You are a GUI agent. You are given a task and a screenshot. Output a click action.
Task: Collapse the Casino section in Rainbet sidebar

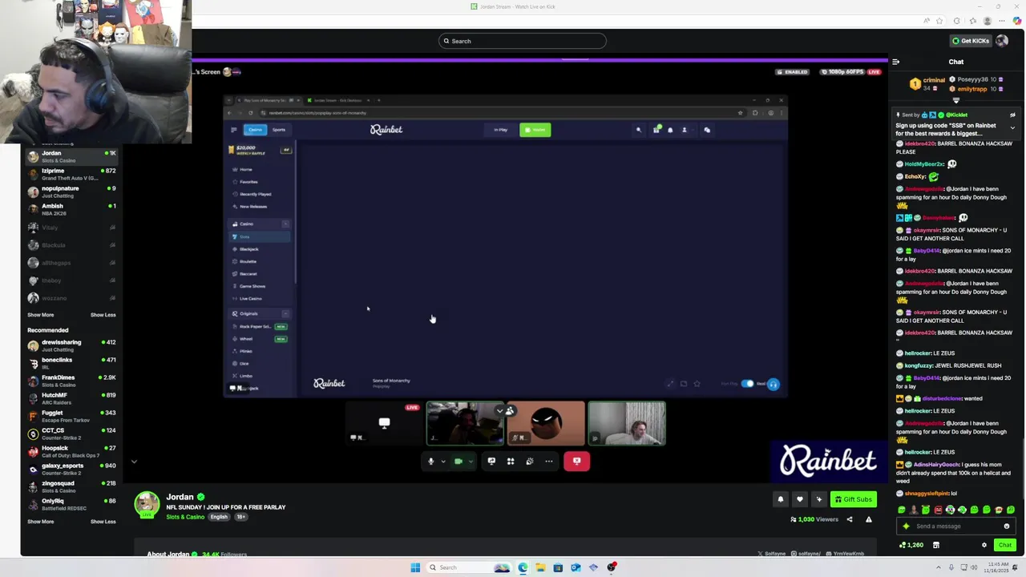pyautogui.click(x=285, y=224)
